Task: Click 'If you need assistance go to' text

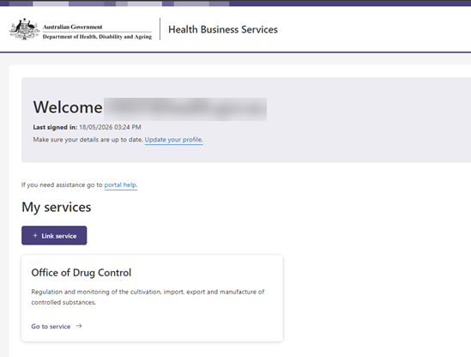Action: click(x=62, y=185)
